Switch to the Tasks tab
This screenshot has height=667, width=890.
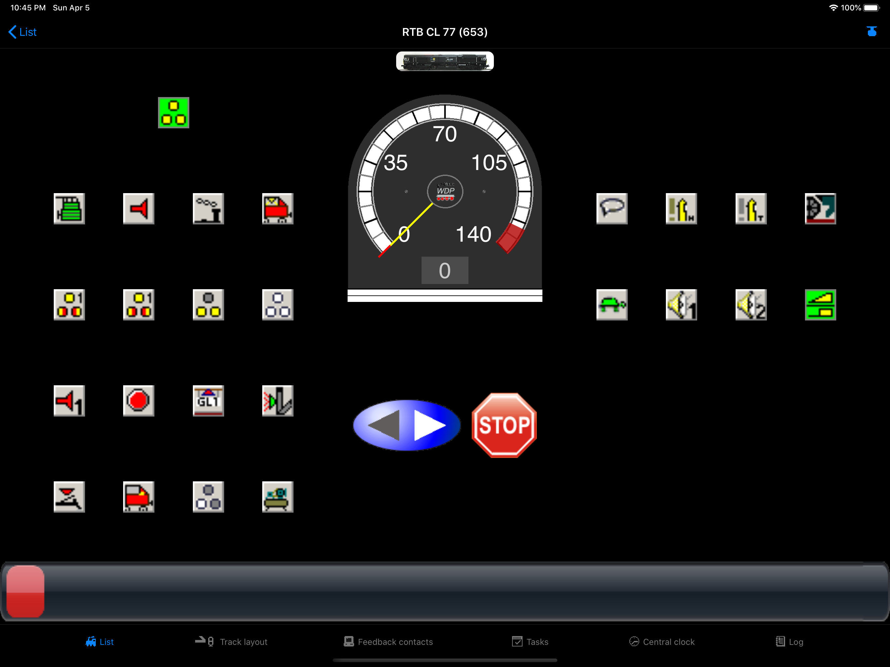530,642
